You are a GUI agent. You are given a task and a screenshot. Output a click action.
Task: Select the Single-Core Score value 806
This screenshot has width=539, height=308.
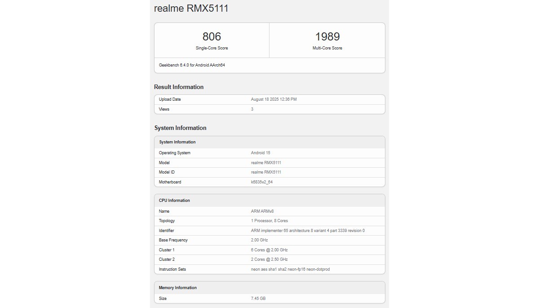pyautogui.click(x=211, y=36)
